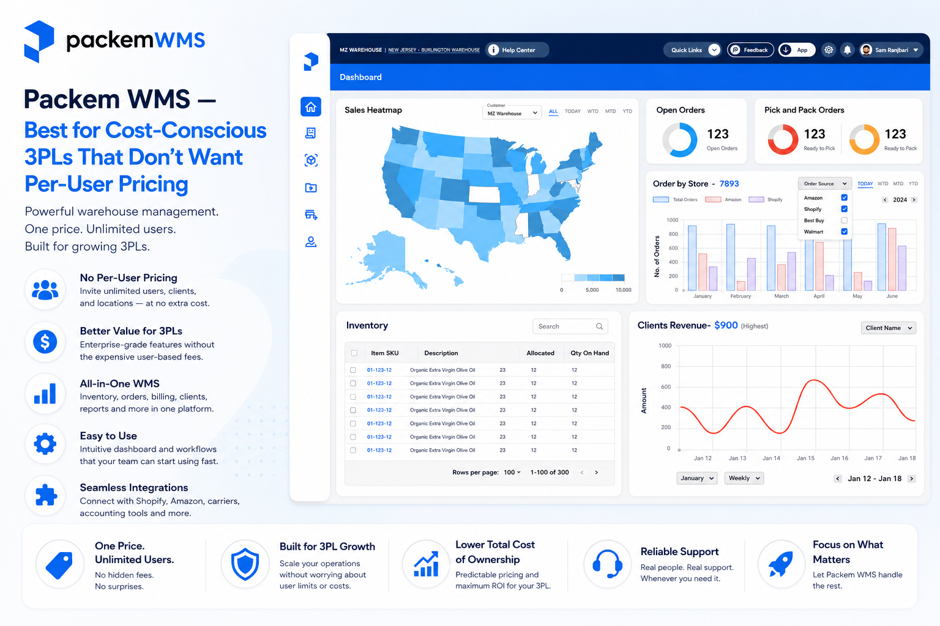Expand the Sam Ranjbari account menu arrow
The width and height of the screenshot is (940, 626).
[916, 50]
